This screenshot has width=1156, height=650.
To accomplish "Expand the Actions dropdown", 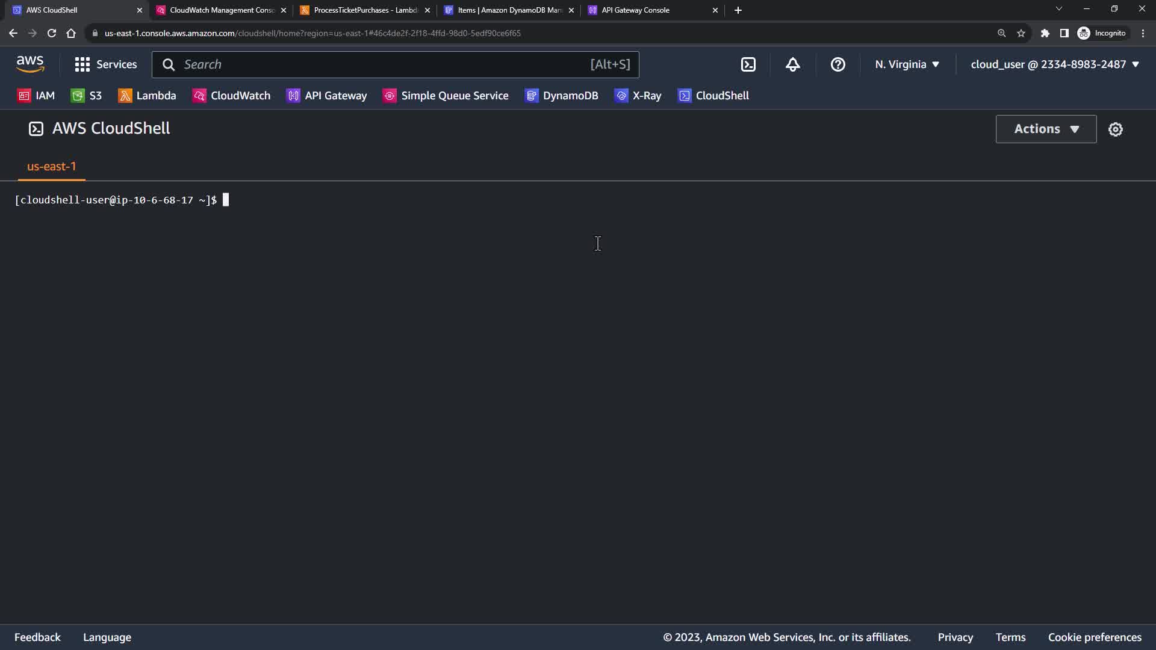I will point(1046,129).
